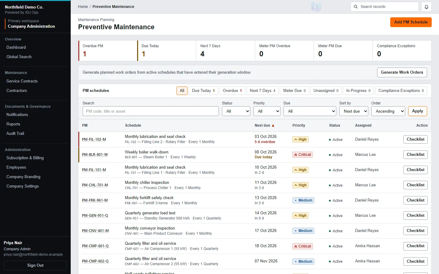Filter by the Unassigned tab
Viewport: 439px width, 274px height.
tap(326, 91)
